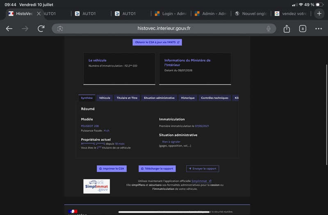Open the share sheet icon

tap(287, 29)
